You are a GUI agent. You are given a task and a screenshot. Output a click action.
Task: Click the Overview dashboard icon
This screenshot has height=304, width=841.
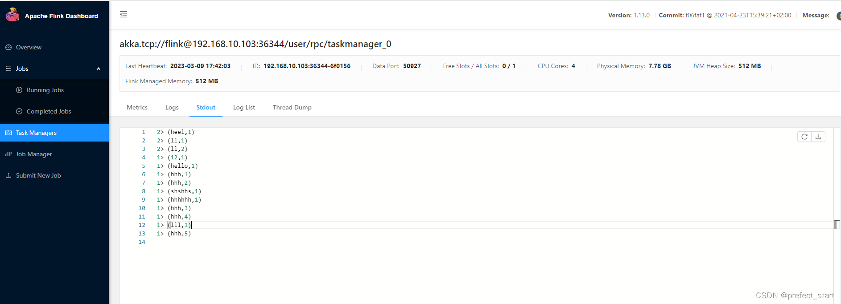pyautogui.click(x=8, y=47)
